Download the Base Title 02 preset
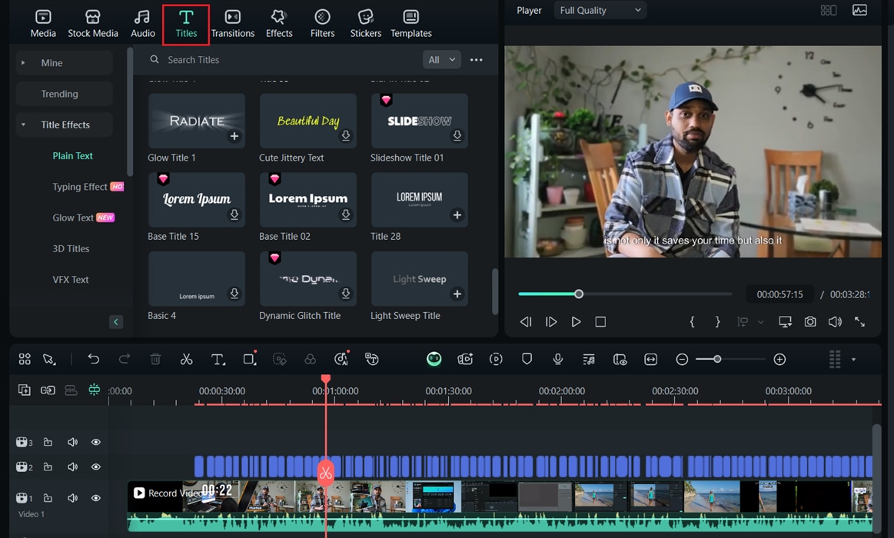 [345, 214]
